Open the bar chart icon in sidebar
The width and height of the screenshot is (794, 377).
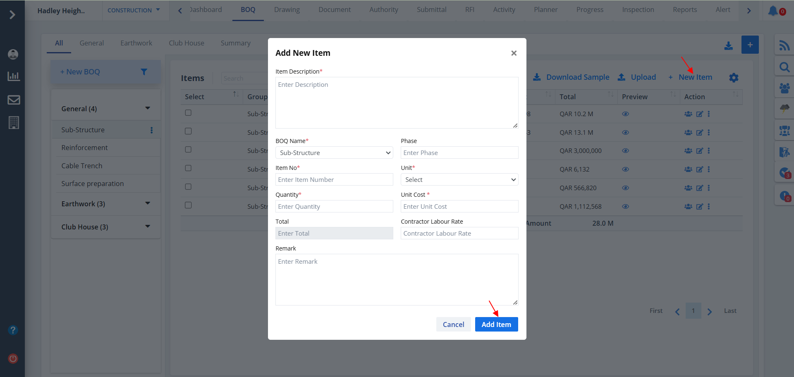(14, 76)
